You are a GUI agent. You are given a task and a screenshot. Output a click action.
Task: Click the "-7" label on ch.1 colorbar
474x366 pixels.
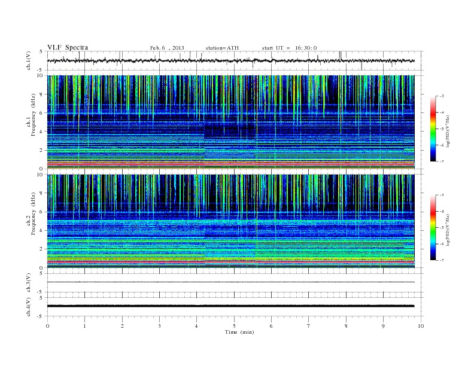pyautogui.click(x=441, y=161)
